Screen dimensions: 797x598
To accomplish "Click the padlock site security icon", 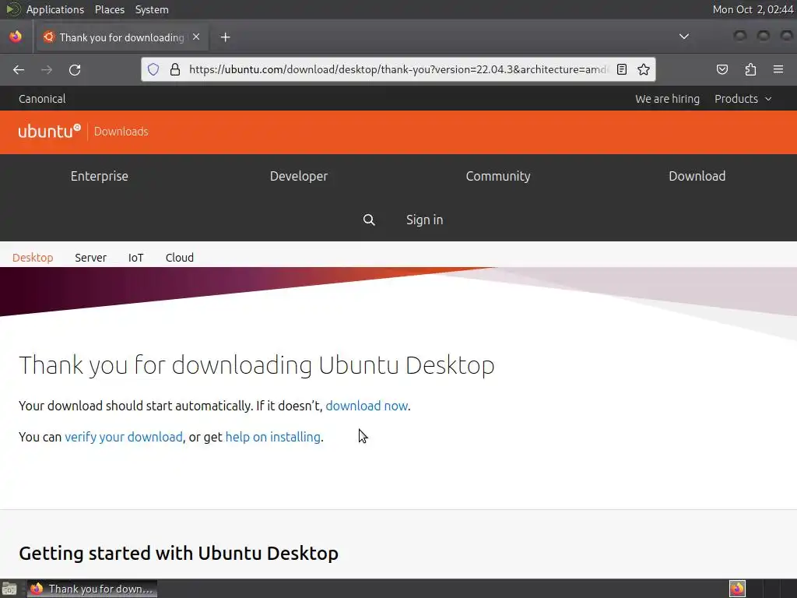I will (x=175, y=69).
